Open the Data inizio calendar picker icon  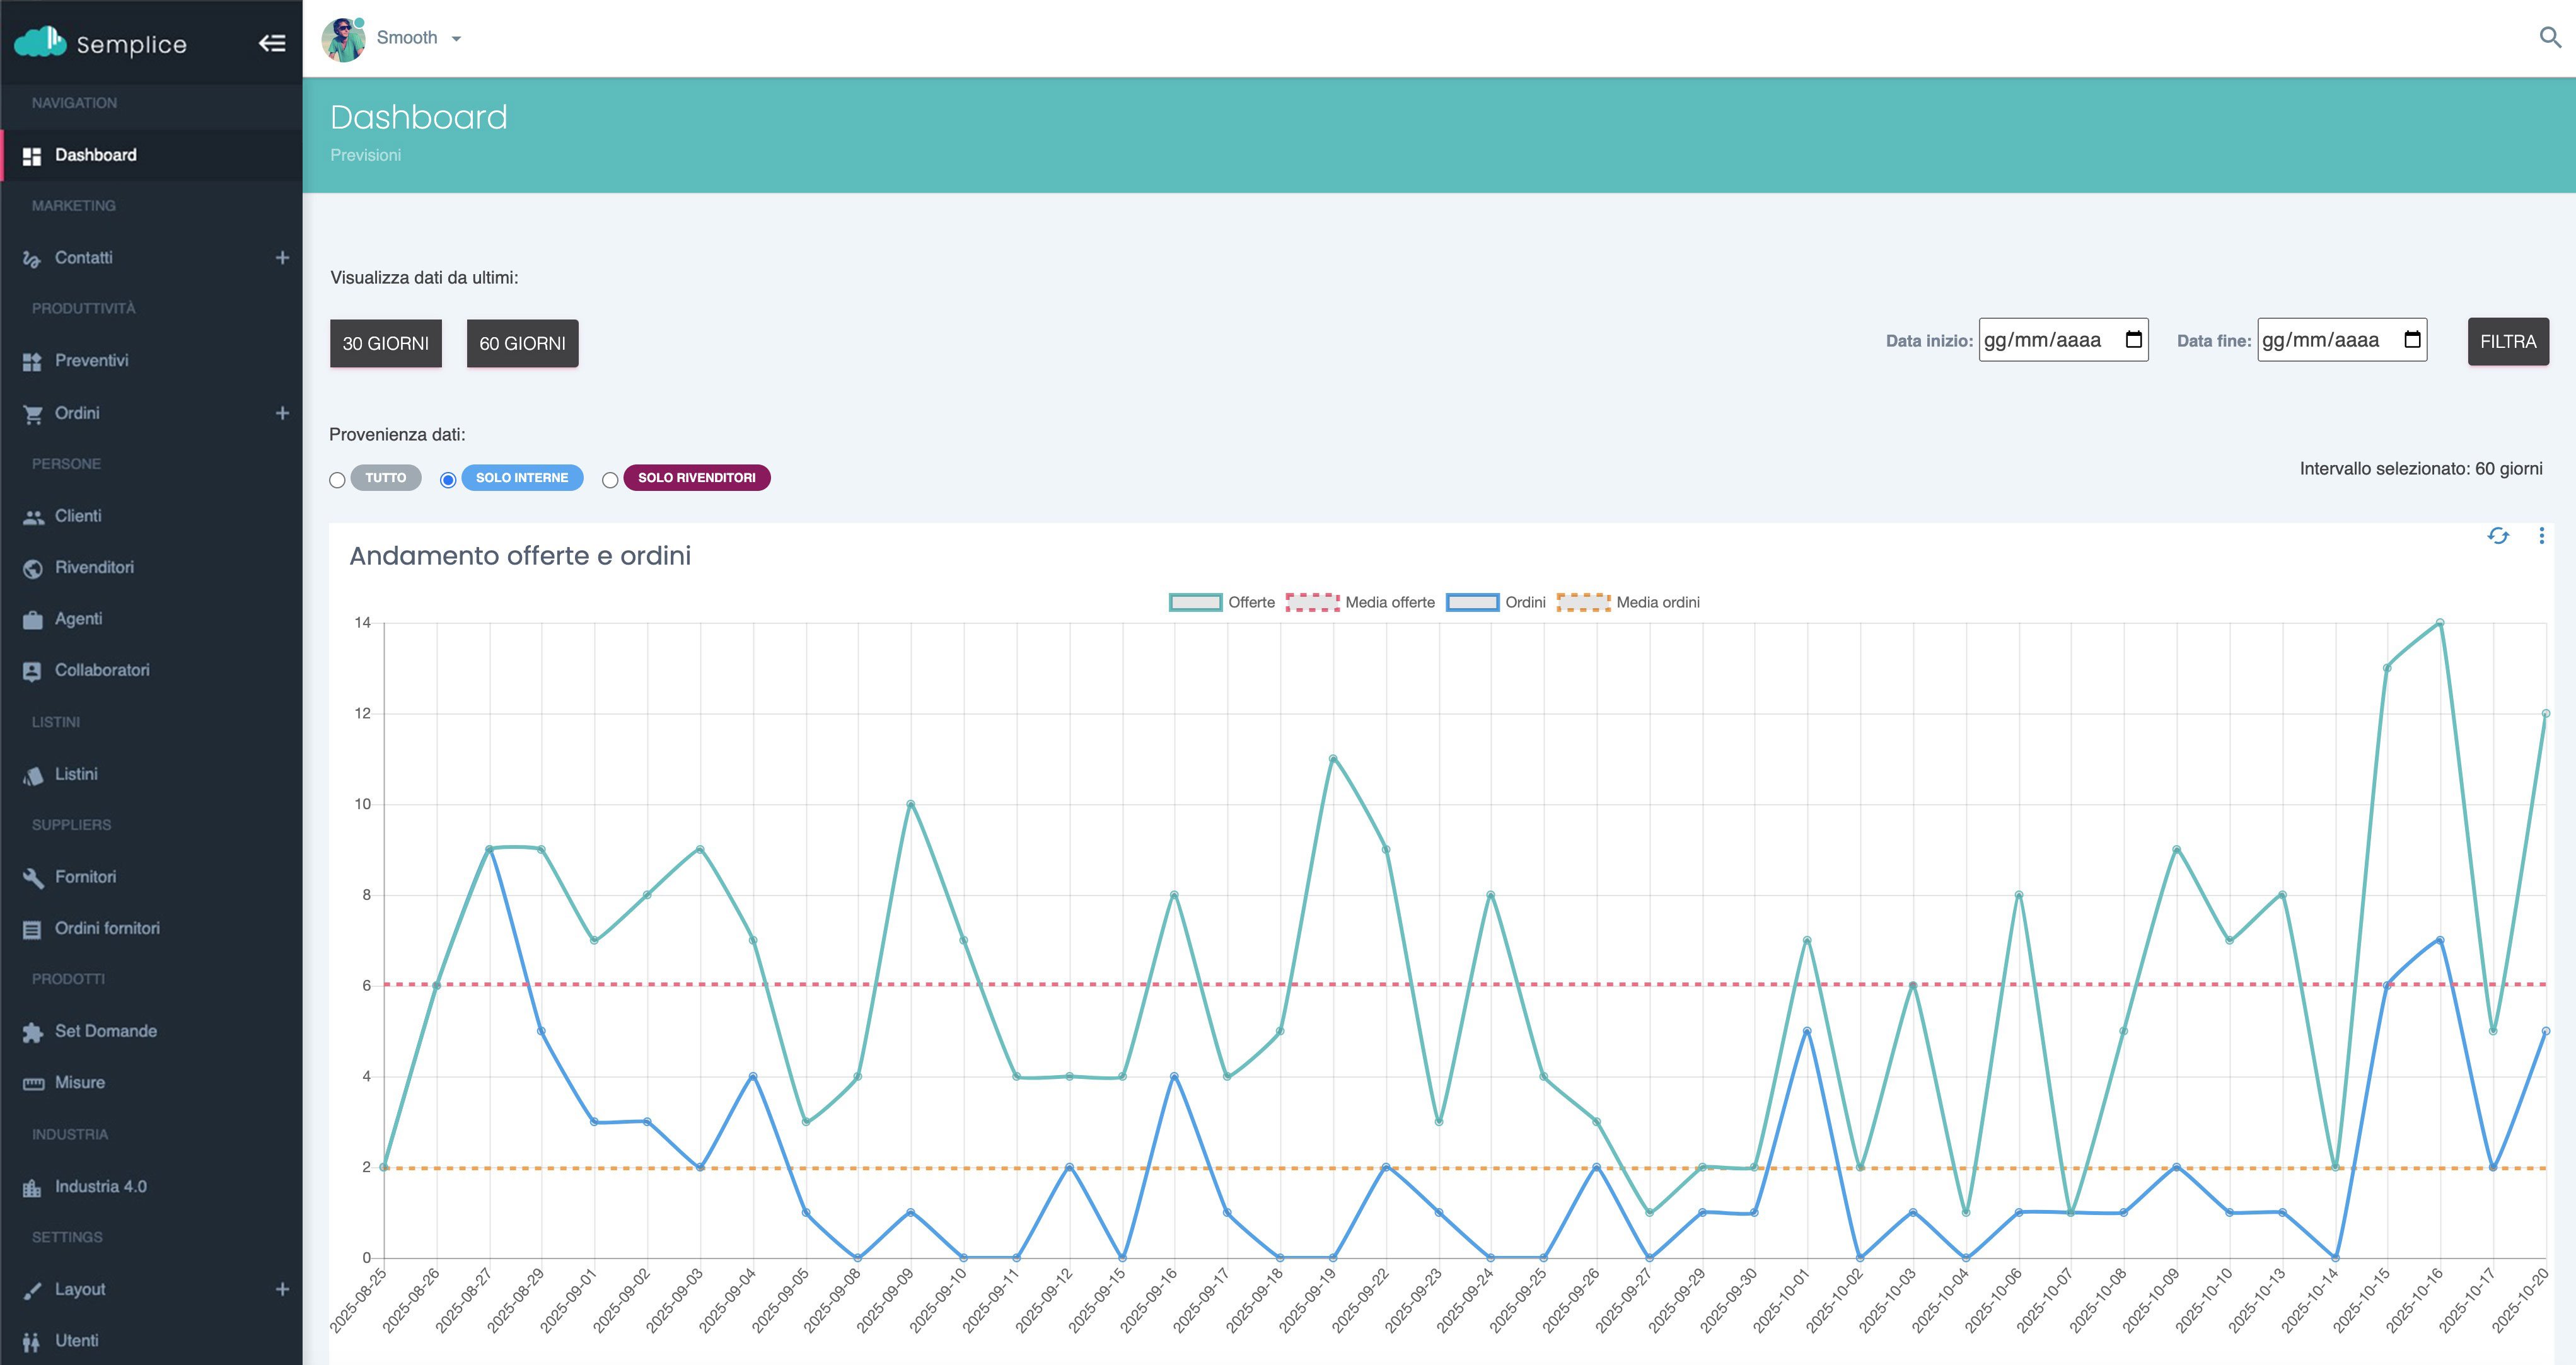coord(2133,340)
